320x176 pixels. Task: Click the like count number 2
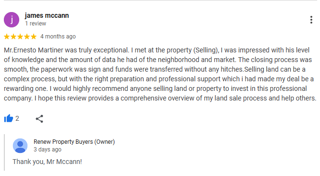[17, 118]
